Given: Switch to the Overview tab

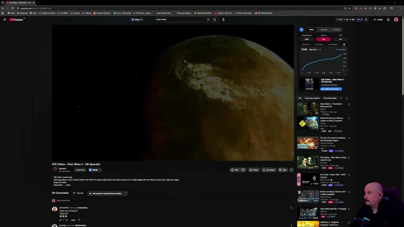Looking at the screenshot, I should 324,30.
